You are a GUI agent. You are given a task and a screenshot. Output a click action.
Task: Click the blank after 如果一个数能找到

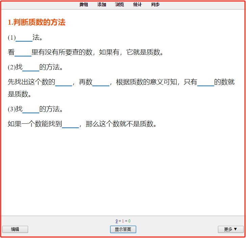coord(70,124)
